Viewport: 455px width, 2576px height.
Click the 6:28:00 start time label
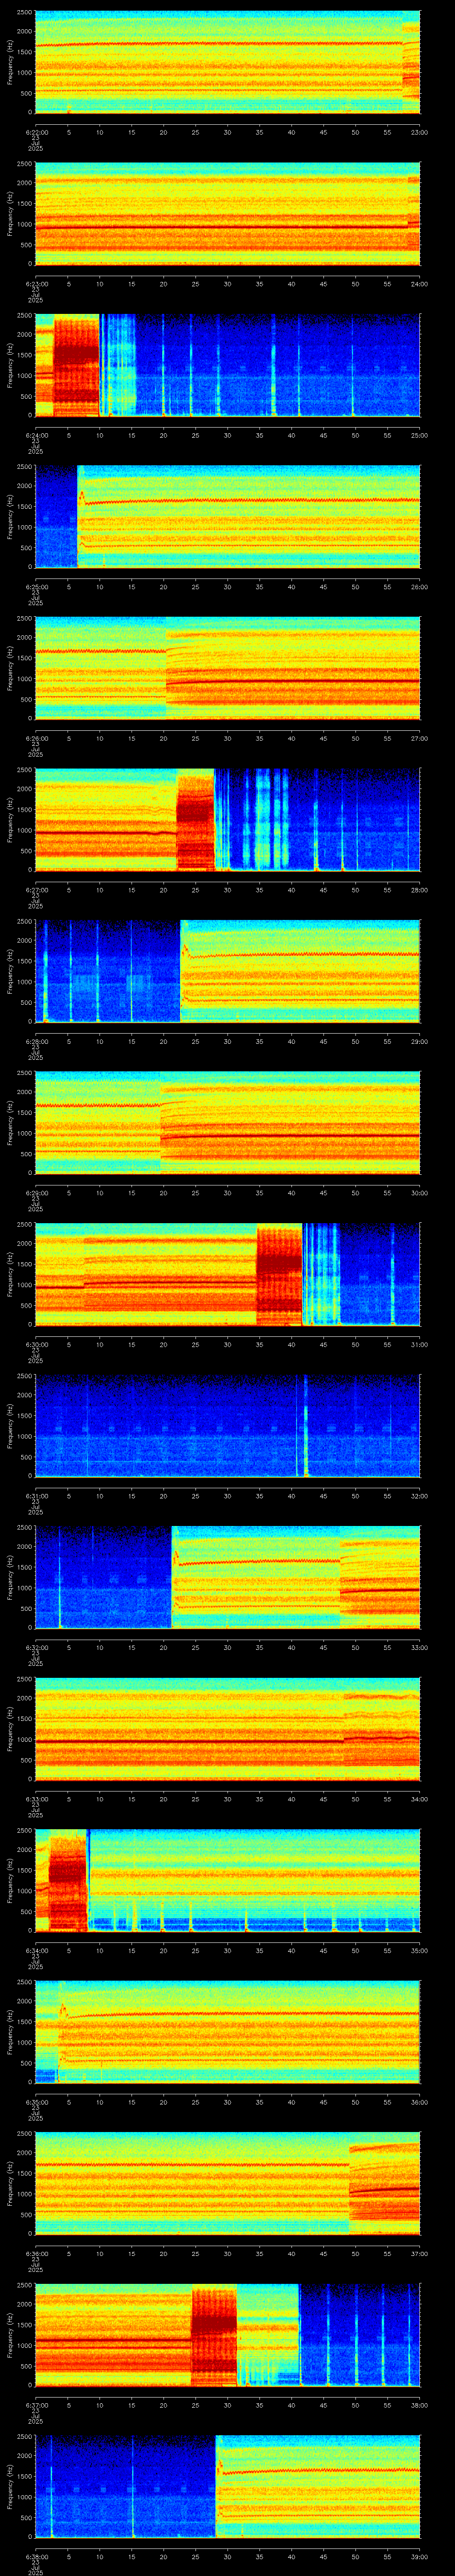point(36,1042)
